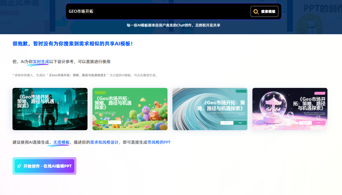
Task: Click the 2025.11.27 date label on green template
Action: coord(115,122)
